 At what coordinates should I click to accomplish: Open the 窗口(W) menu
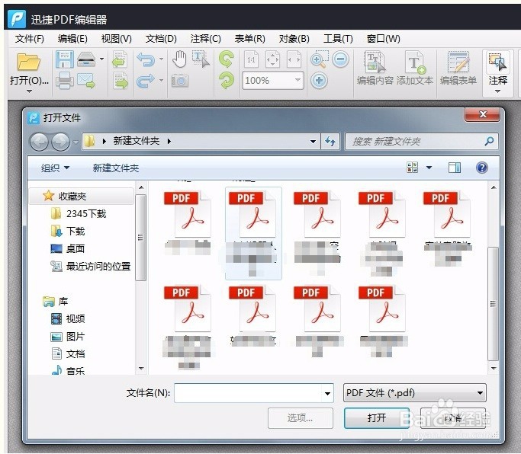click(x=383, y=39)
